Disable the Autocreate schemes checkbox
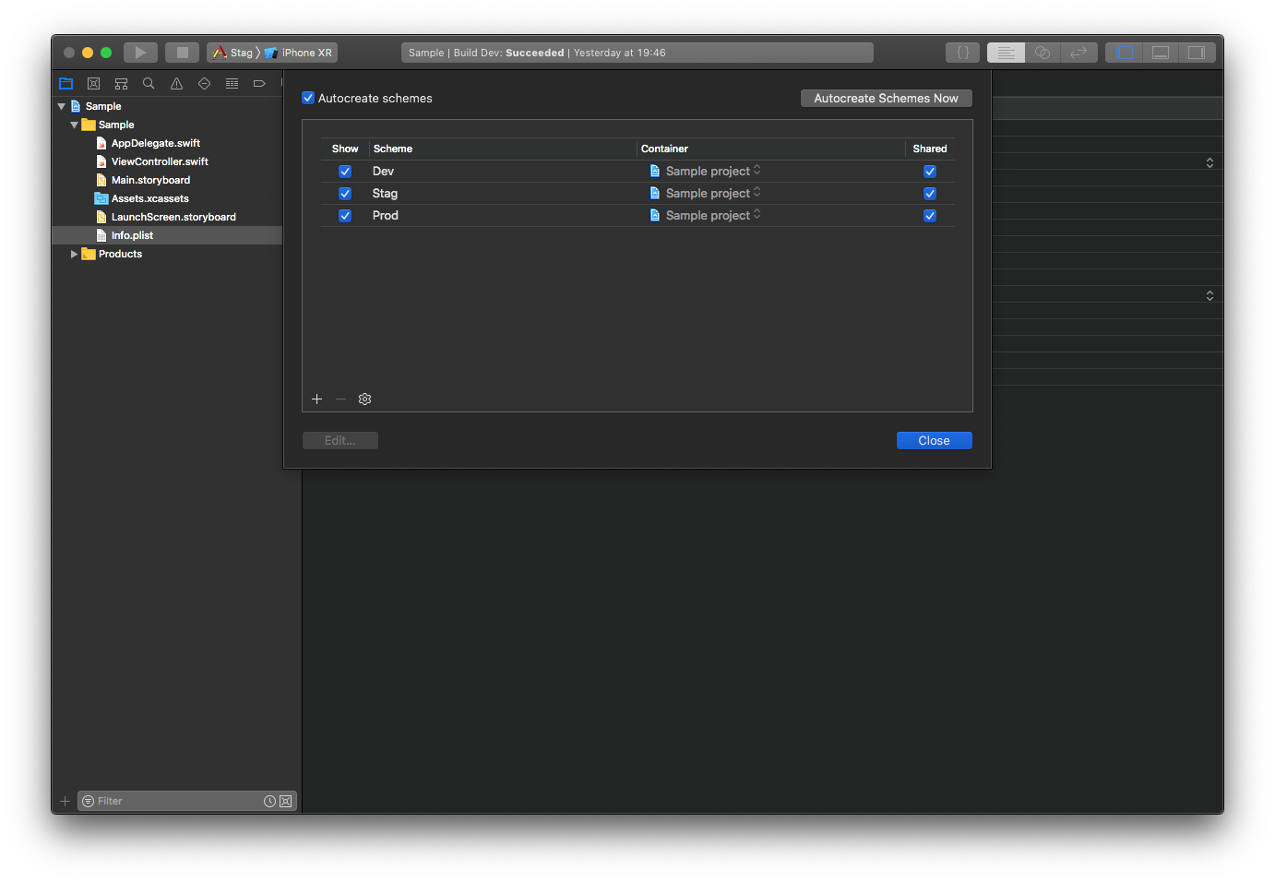Screen dimensions: 1275x882 click(x=308, y=98)
